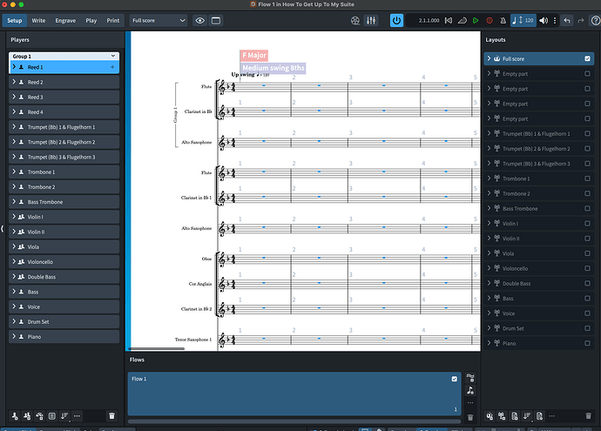This screenshot has height=431, width=601.
Task: Expand the Piano player
Action: point(14,336)
